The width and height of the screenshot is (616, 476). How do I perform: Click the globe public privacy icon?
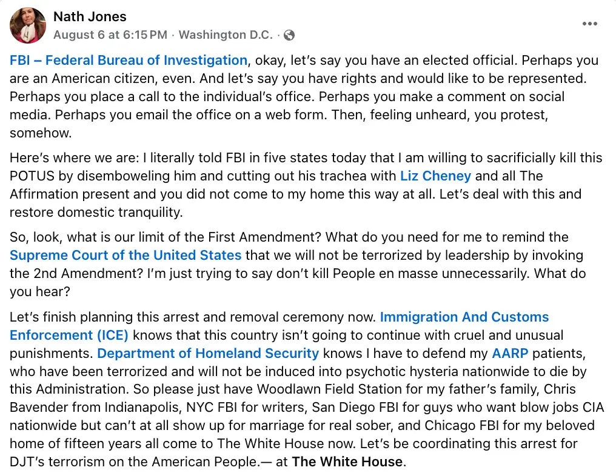pos(289,35)
